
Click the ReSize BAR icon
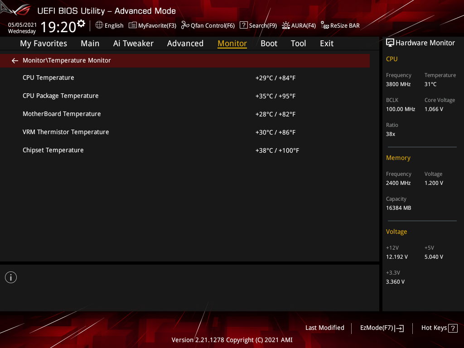click(325, 25)
